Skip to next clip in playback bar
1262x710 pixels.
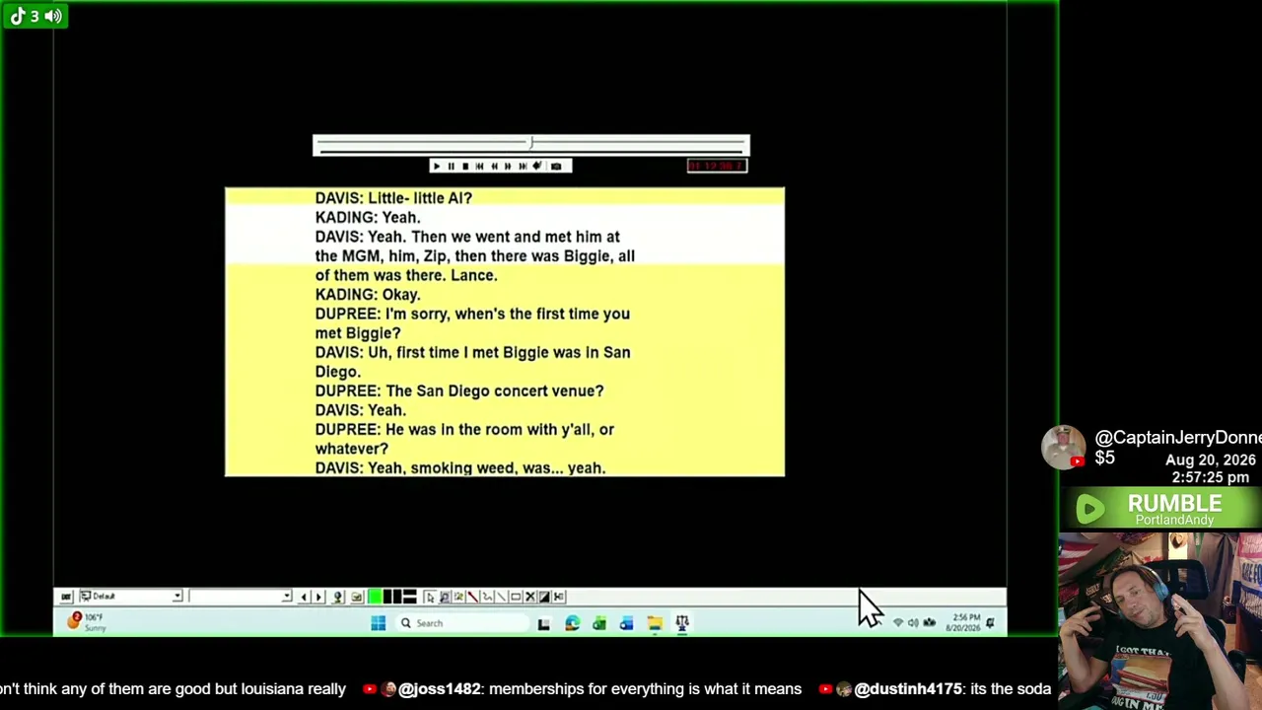tap(523, 166)
